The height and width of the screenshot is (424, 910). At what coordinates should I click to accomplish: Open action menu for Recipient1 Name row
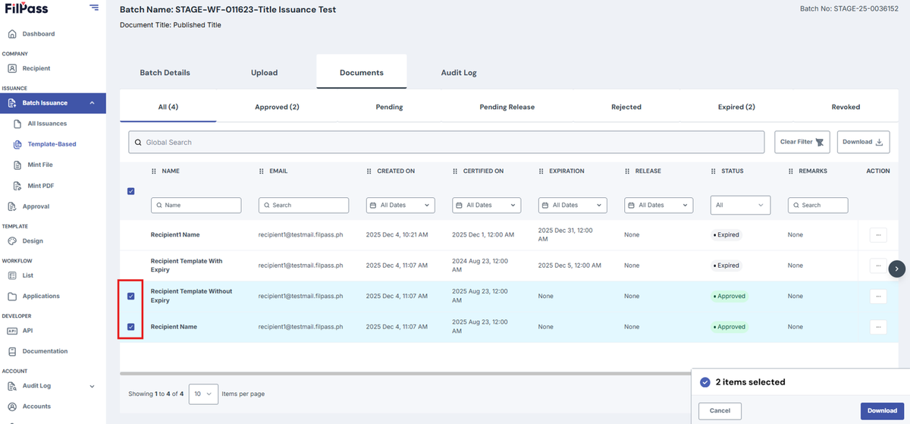click(878, 235)
